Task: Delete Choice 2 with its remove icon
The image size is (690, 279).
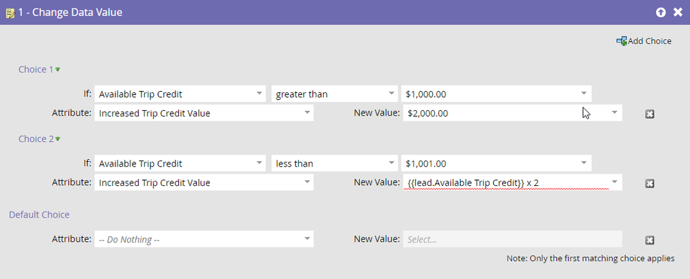Action: point(649,183)
